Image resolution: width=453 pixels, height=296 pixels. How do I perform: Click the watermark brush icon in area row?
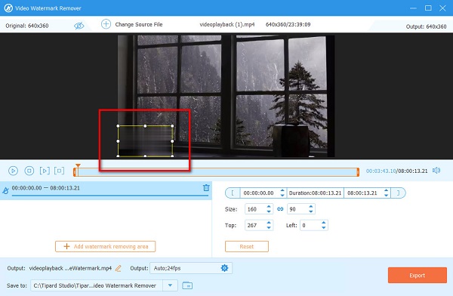tap(5, 190)
